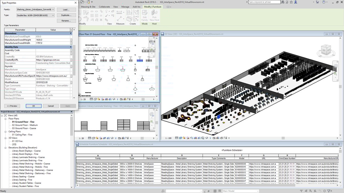Collapse the Floor Plans tree node

point(6,119)
